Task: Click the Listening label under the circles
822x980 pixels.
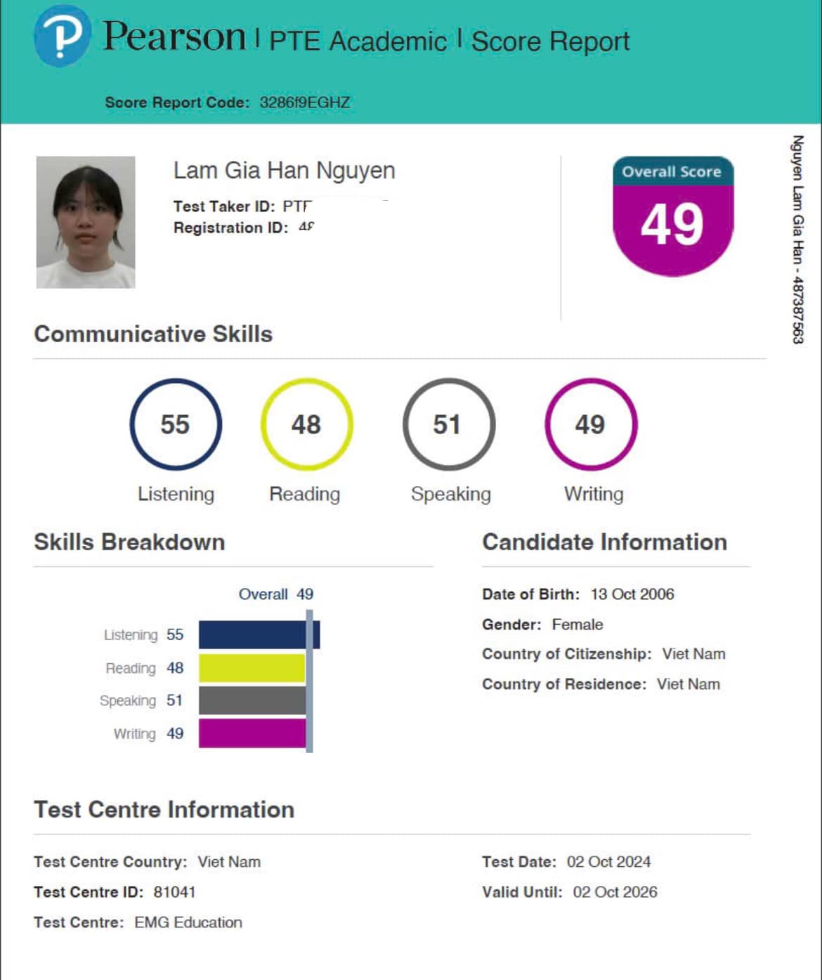Action: (176, 494)
